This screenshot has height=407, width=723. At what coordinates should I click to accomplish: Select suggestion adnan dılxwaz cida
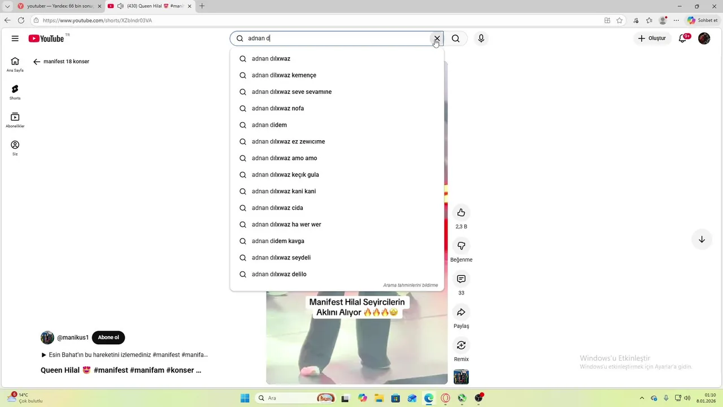click(337, 208)
